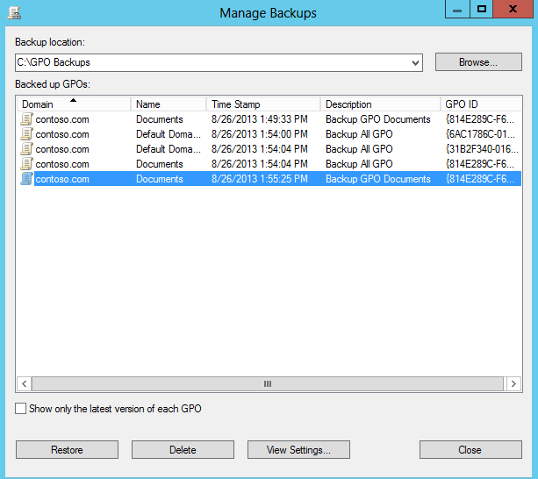Delete the selected backup
This screenshot has width=538, height=479.
coord(183,450)
